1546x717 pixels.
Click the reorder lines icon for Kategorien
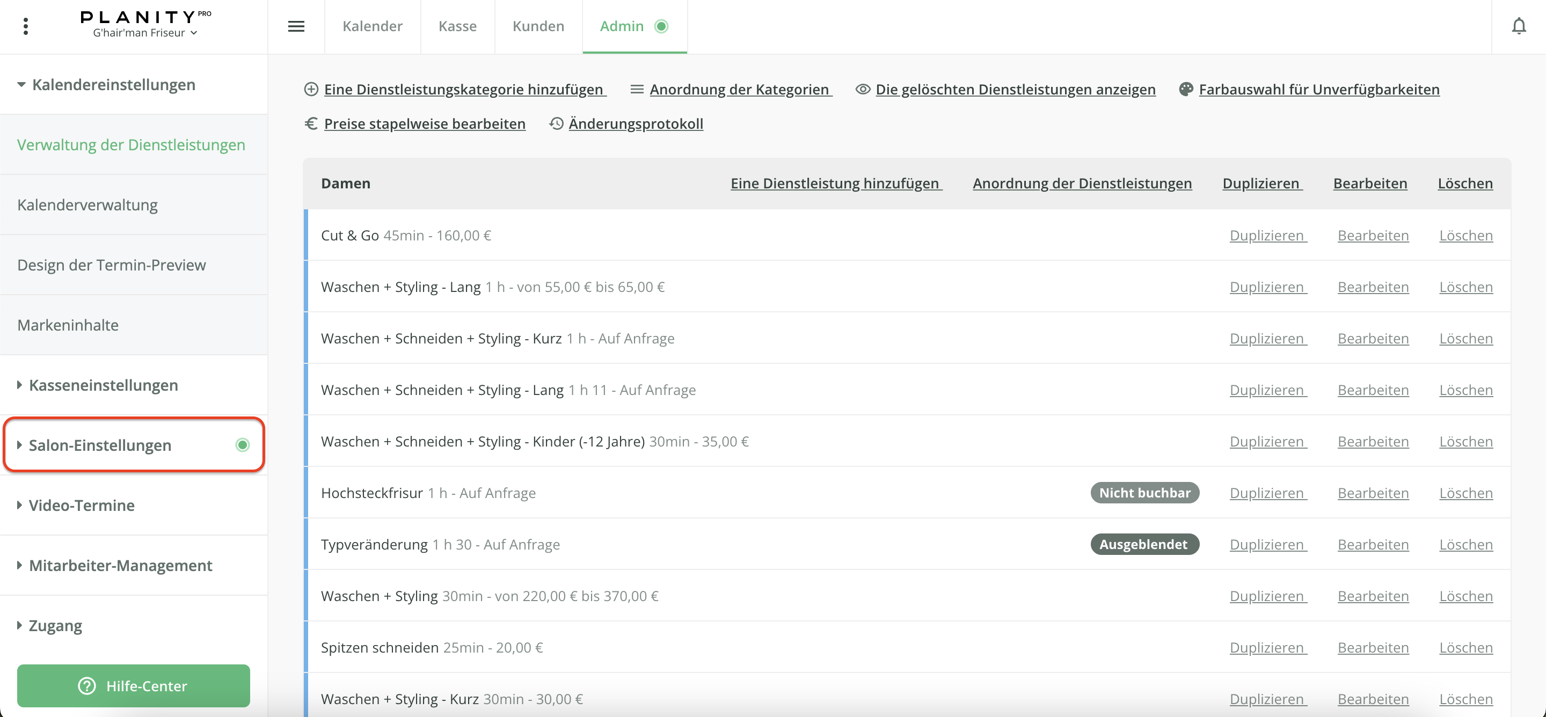(x=637, y=90)
